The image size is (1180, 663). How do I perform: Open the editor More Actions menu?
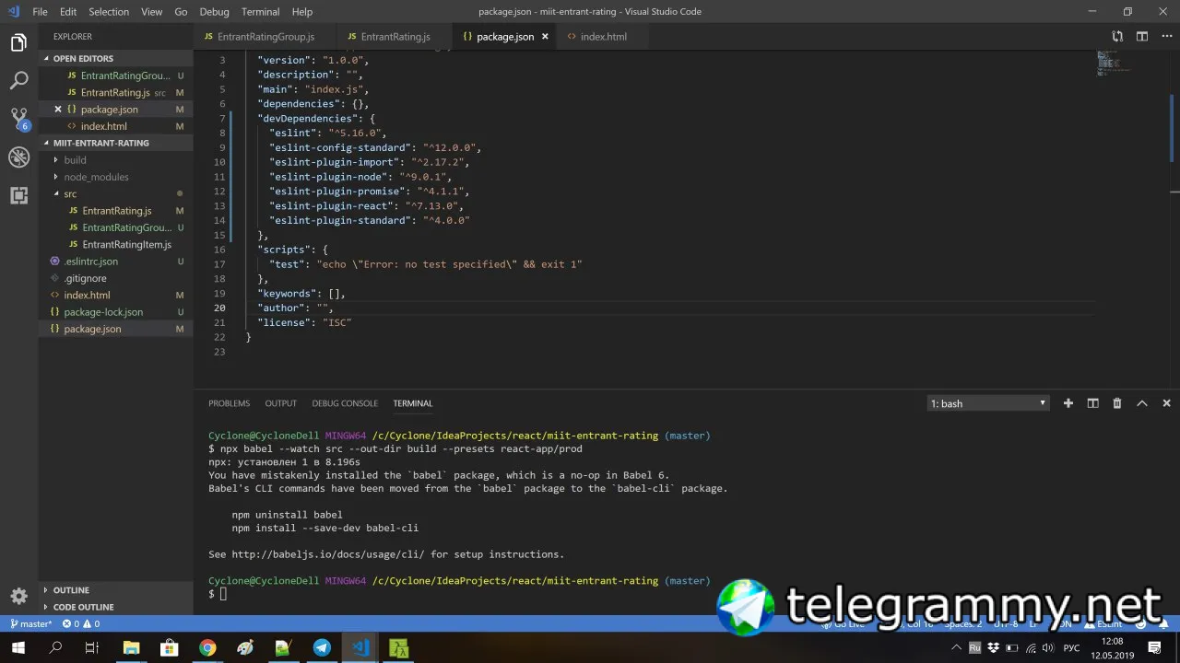click(1166, 37)
